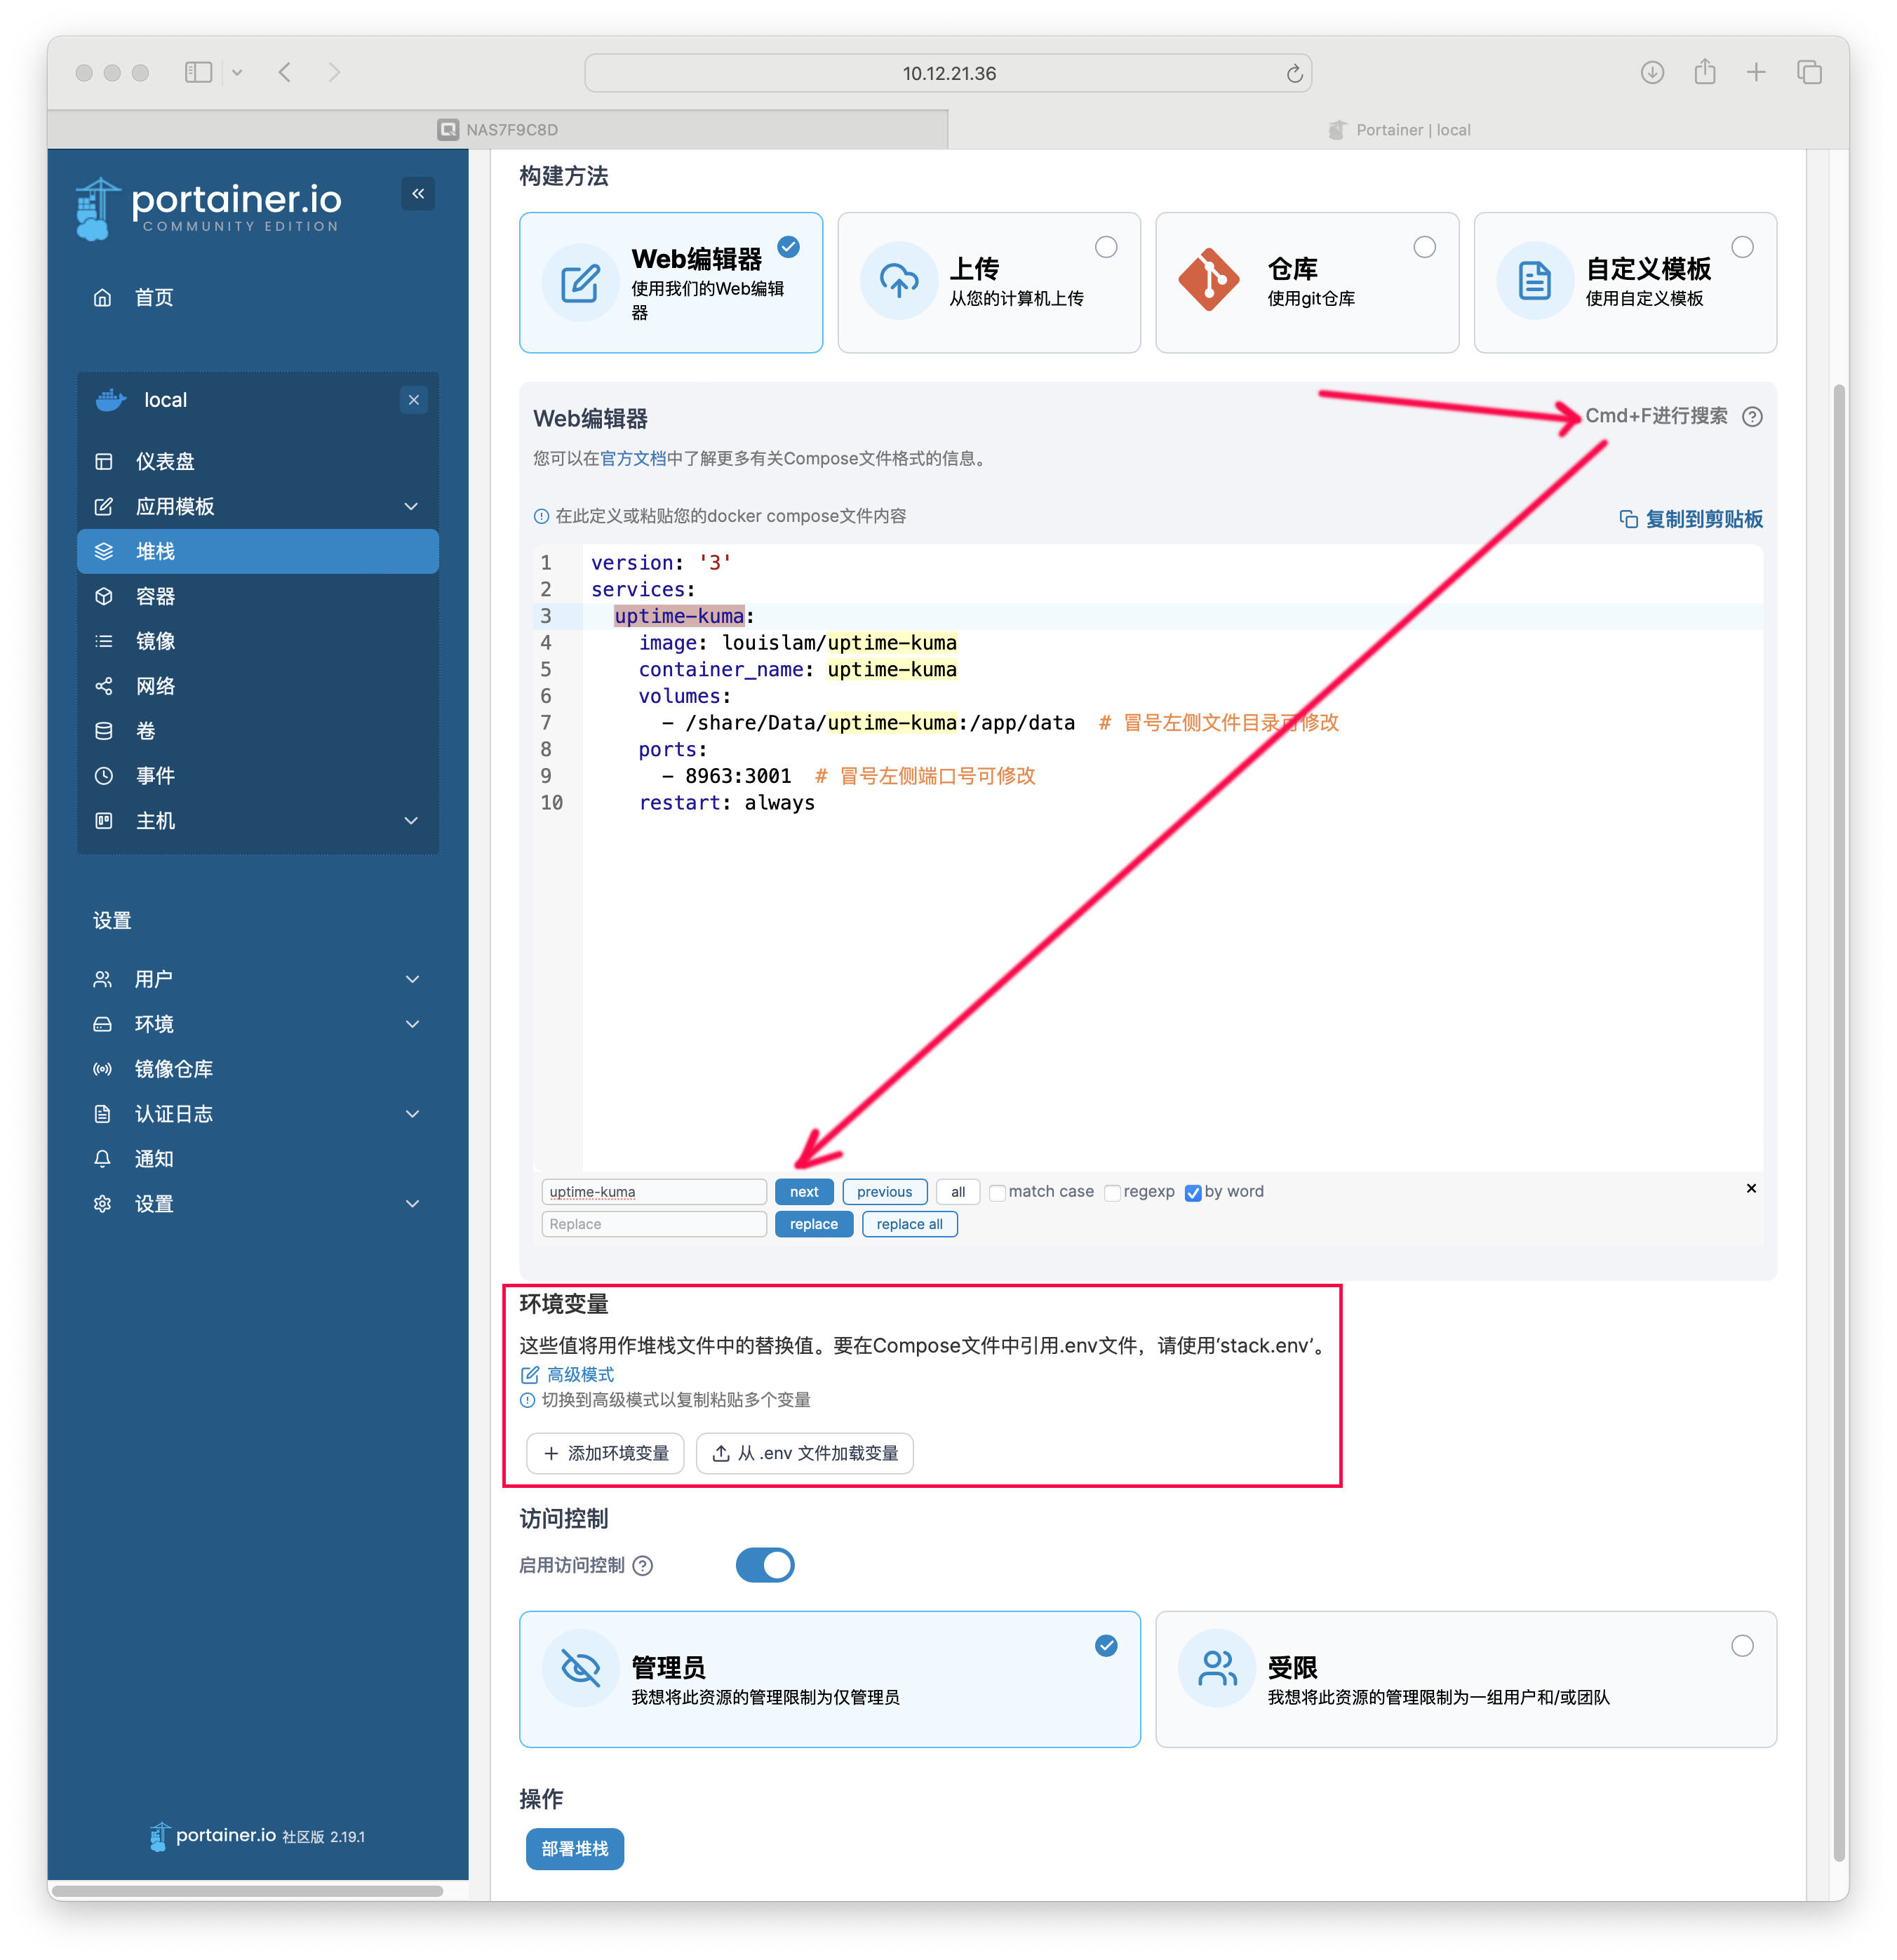
Task: Select the 仓库 git repository build method
Action: (1307, 282)
